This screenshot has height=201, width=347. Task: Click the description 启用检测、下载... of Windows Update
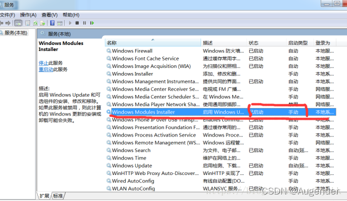pyautogui.click(x=222, y=165)
